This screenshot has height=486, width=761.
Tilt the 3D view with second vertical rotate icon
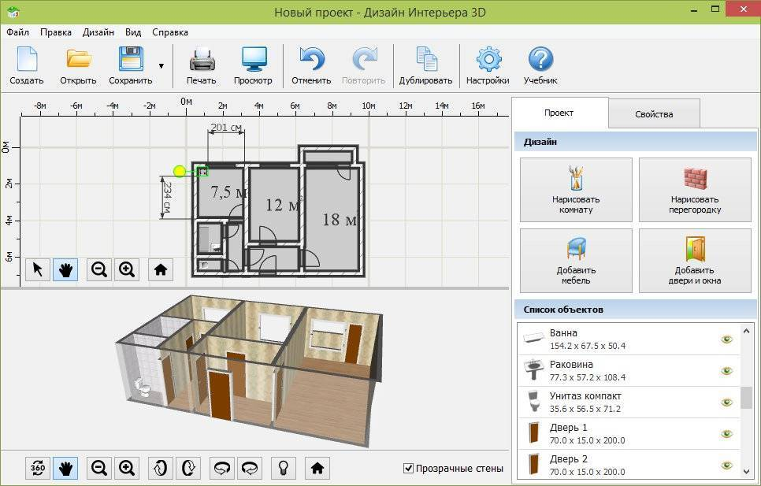(x=187, y=468)
